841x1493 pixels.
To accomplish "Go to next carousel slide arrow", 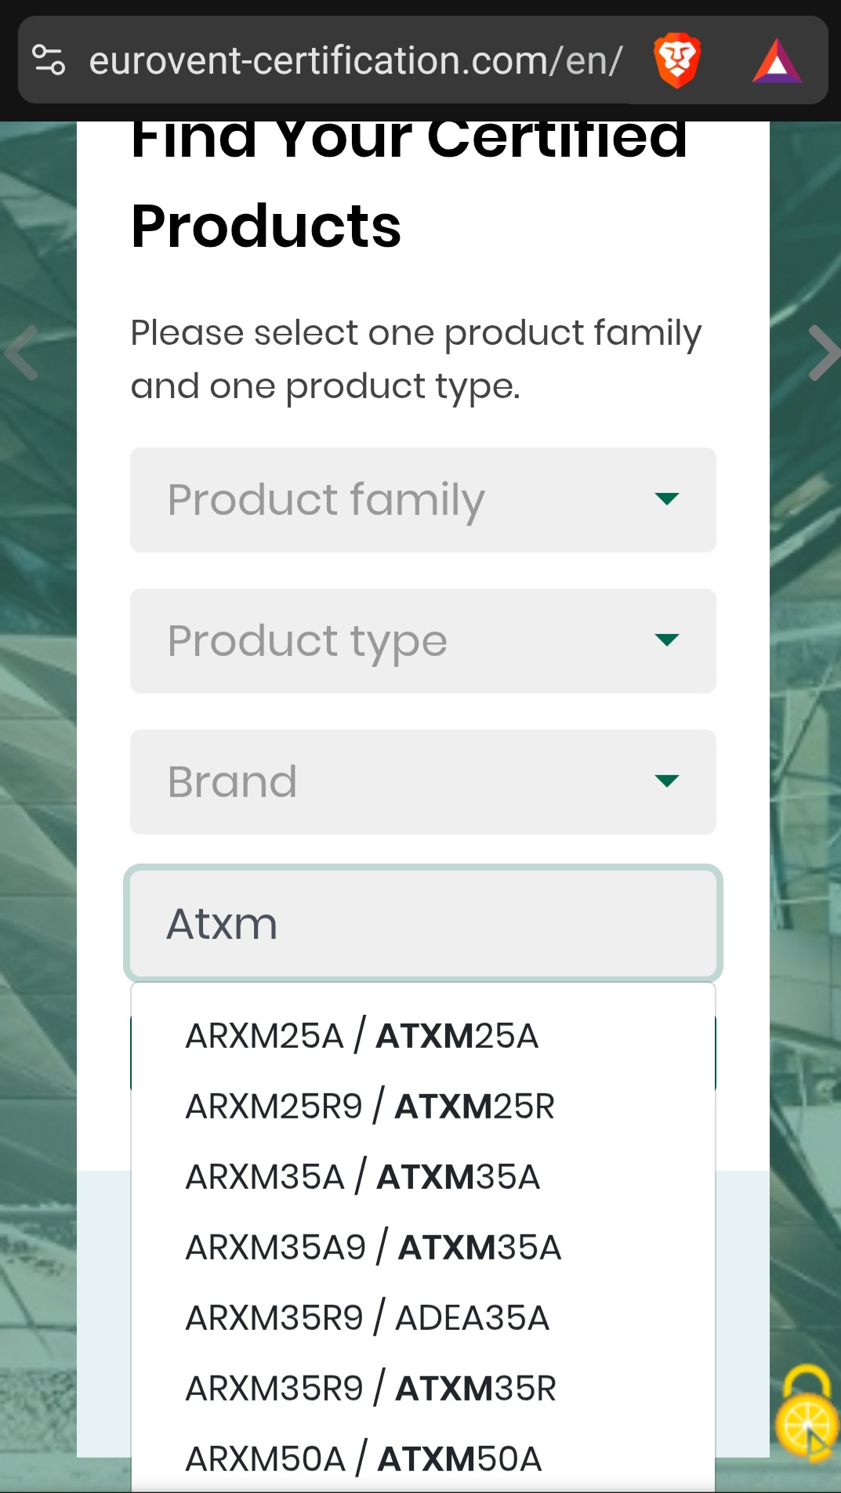I will pos(822,353).
